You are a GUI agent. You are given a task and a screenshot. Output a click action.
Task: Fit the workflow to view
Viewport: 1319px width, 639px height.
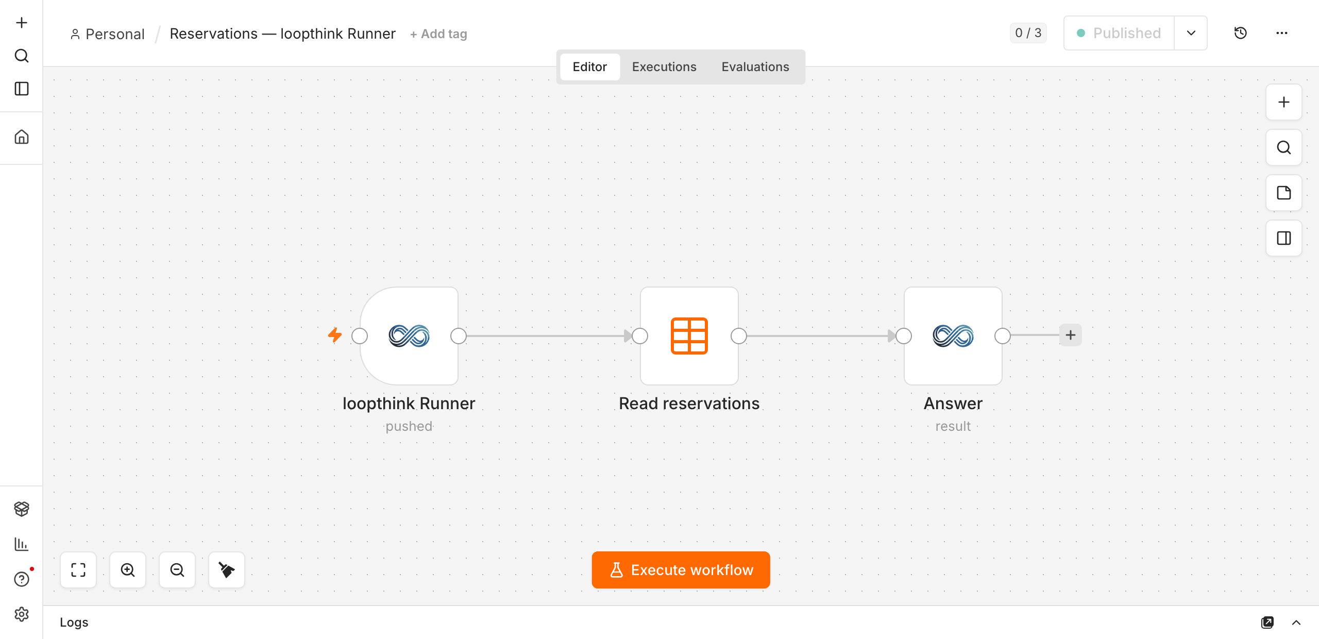point(78,570)
